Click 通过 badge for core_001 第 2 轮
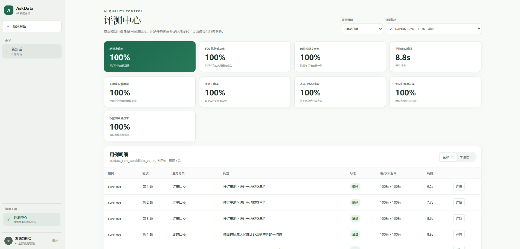The image size is (520, 249). coord(355,203)
